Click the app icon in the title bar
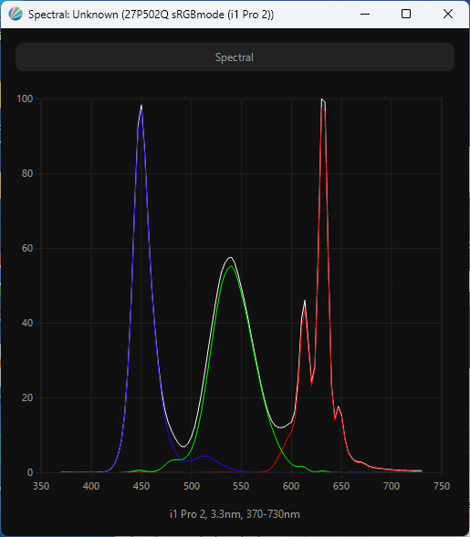This screenshot has width=470, height=537. tap(16, 15)
